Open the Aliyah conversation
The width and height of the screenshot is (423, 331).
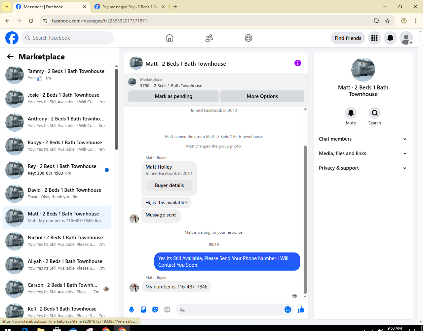[x=57, y=265]
